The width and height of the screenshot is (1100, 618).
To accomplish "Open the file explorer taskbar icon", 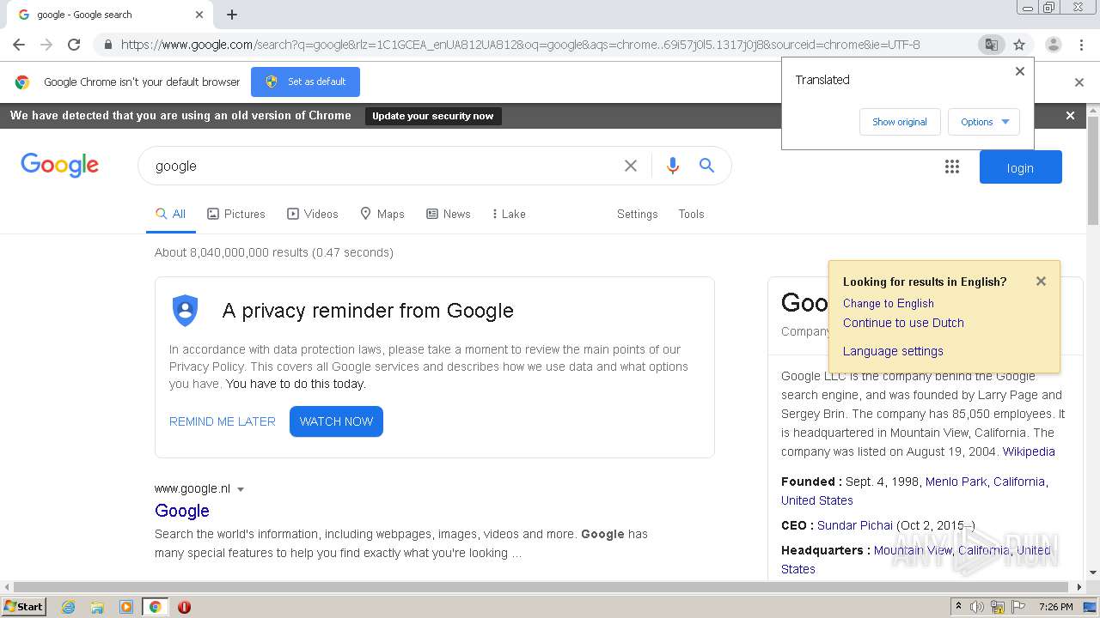I will click(97, 607).
